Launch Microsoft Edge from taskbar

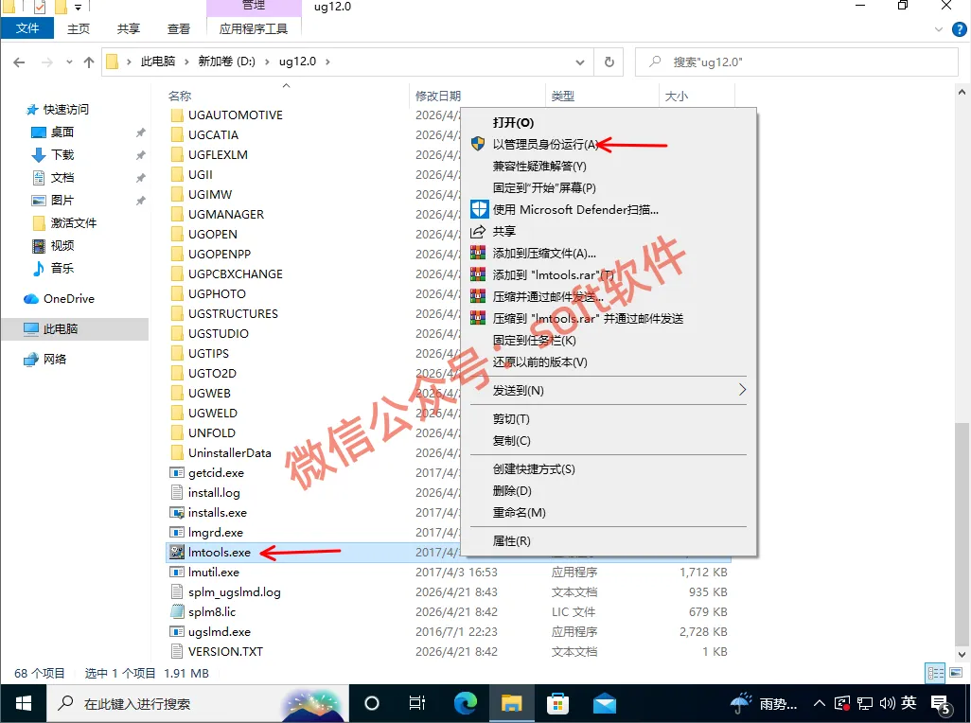click(465, 703)
